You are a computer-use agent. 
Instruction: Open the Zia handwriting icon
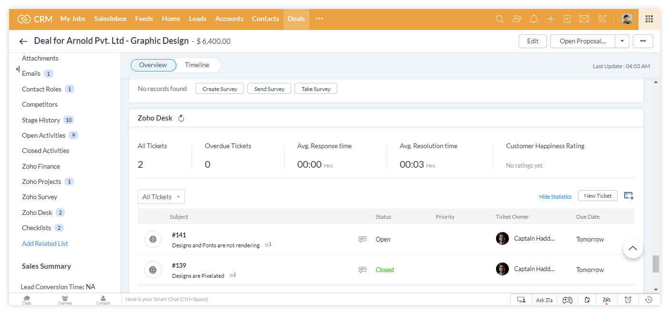[x=607, y=300]
